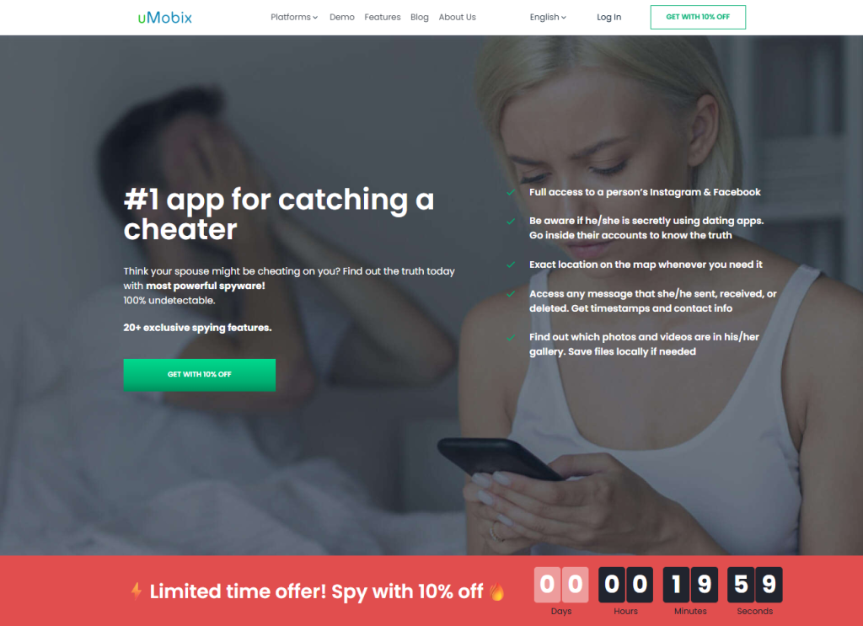Click the 'Limited time offer' banner text

(317, 591)
